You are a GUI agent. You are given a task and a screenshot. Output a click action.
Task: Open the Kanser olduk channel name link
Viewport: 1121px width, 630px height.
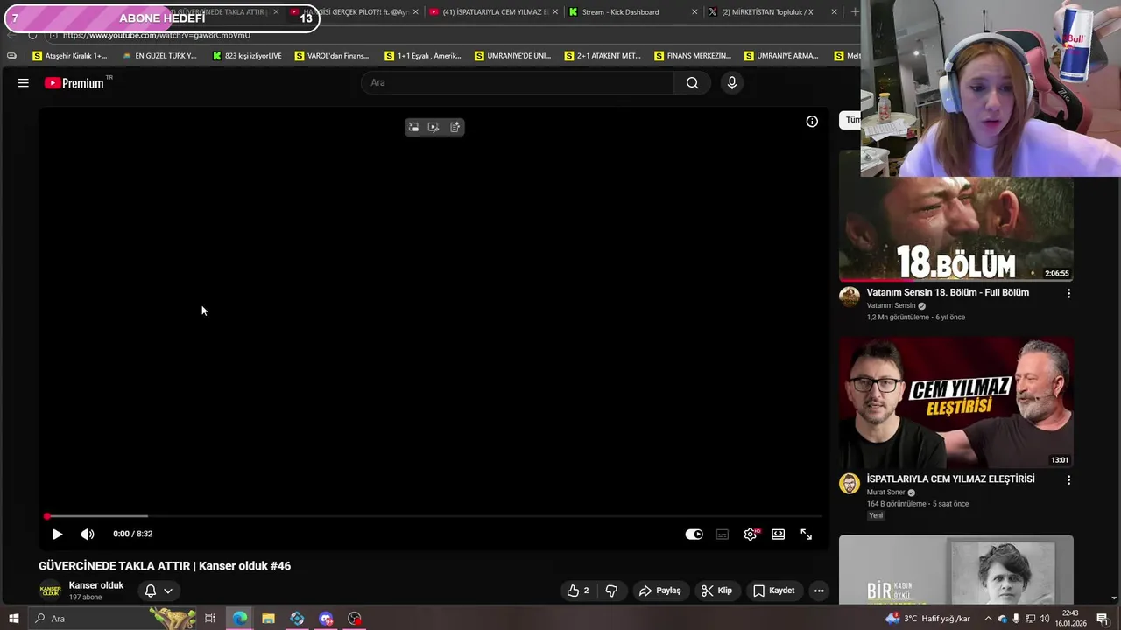[96, 585]
